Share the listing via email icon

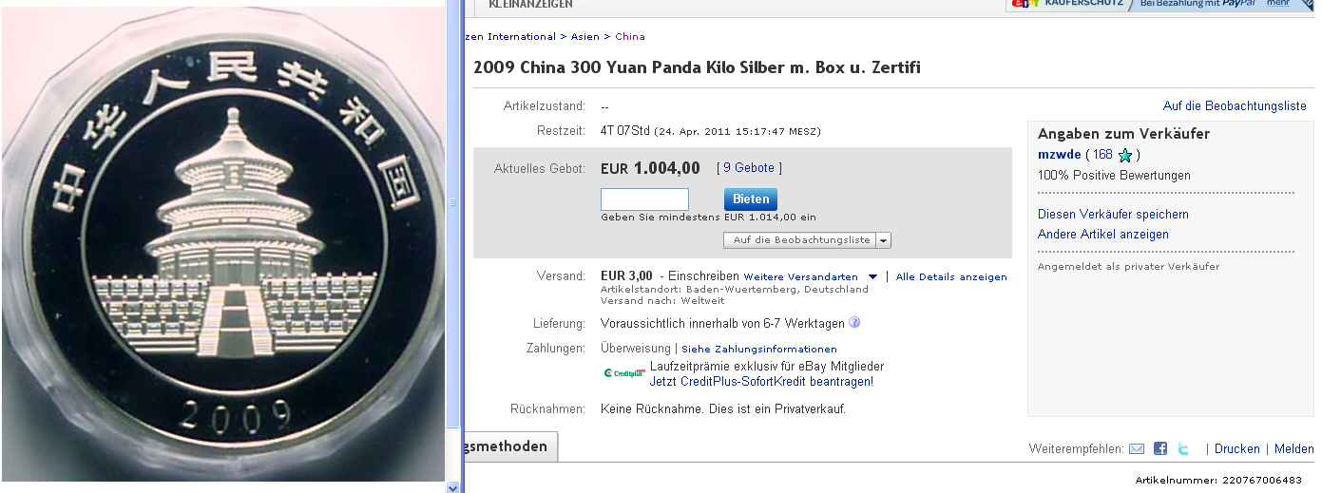coord(1137,448)
